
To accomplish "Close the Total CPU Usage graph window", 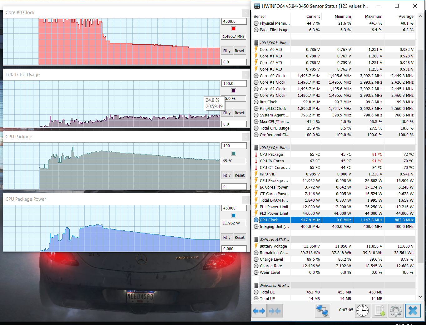I will coord(245,75).
